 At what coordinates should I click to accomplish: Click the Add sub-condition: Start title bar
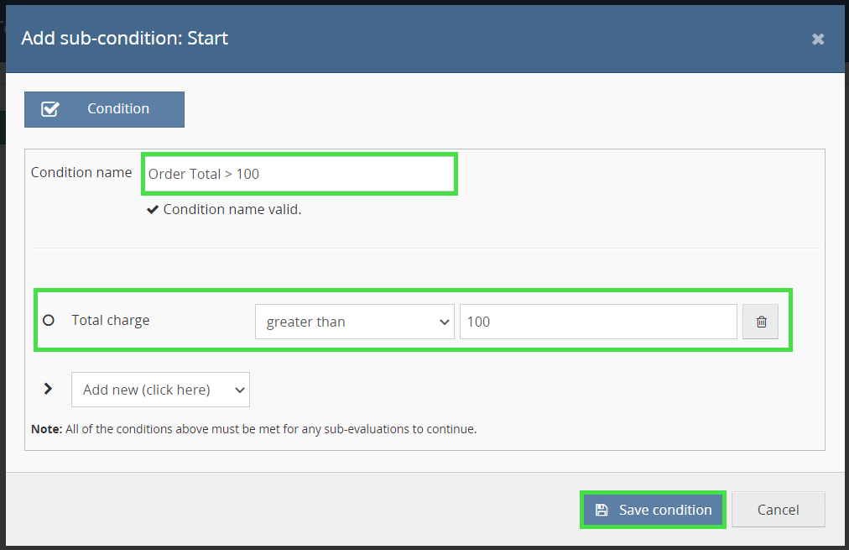tap(124, 38)
